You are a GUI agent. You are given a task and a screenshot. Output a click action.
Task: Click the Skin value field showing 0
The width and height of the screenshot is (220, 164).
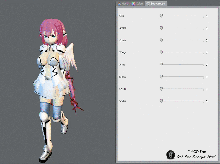[206, 16]
